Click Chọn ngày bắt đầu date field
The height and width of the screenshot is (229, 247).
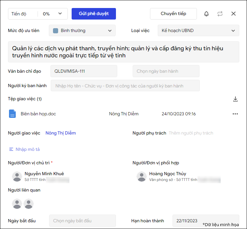click(x=83, y=221)
